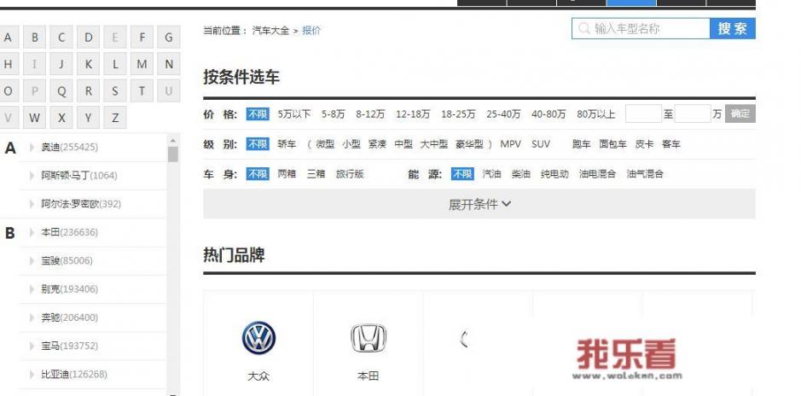The height and width of the screenshot is (396, 801).
Task: Filter energy by 油电混合
Action: pyautogui.click(x=597, y=174)
